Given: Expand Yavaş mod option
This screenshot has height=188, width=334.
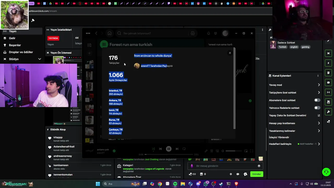Looking at the screenshot, I should pos(319,85).
